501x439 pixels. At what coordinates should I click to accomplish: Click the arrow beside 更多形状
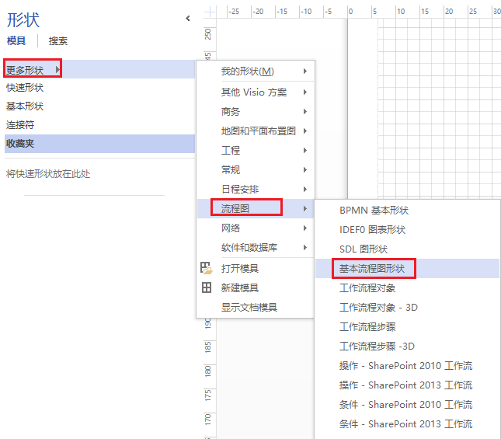(57, 69)
